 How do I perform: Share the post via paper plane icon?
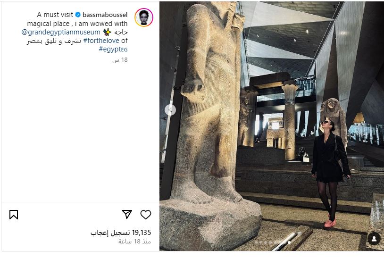tap(127, 214)
